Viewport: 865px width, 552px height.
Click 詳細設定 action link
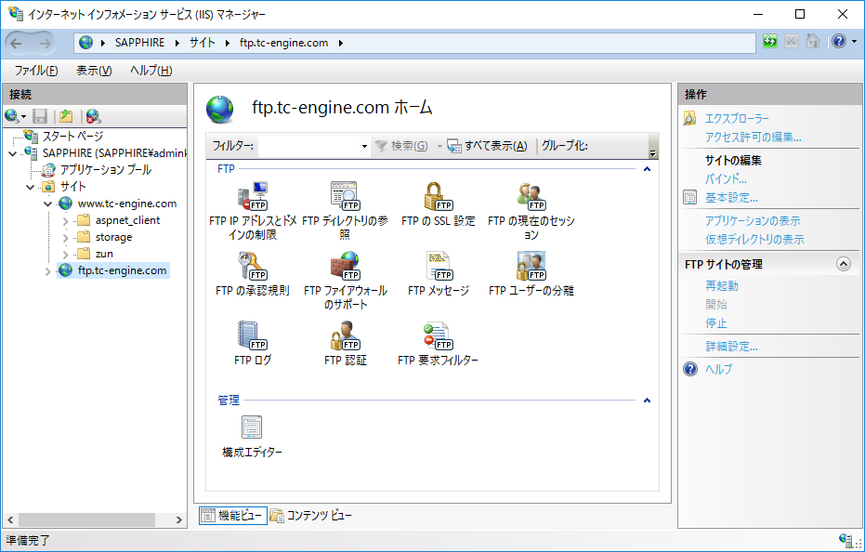tap(731, 347)
